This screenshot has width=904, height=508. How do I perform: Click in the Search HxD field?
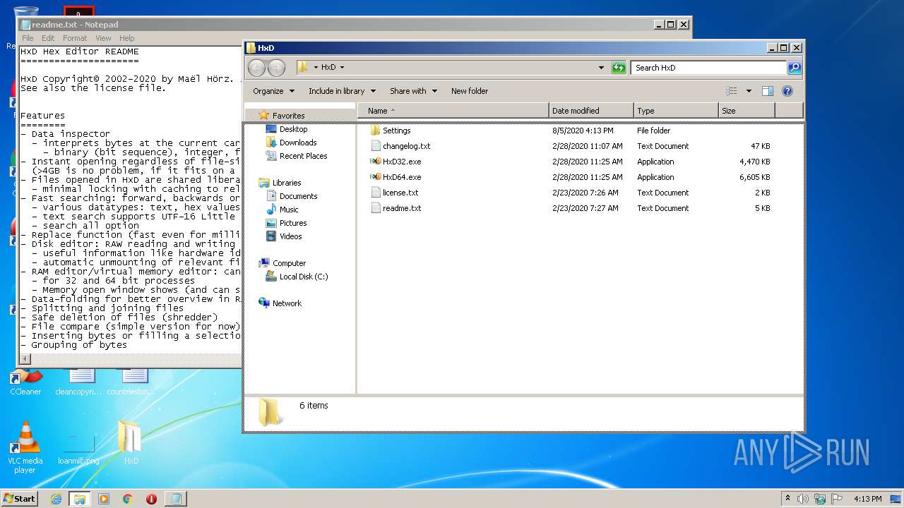click(x=708, y=68)
